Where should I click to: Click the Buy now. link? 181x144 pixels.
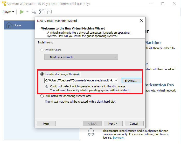[119, 138]
